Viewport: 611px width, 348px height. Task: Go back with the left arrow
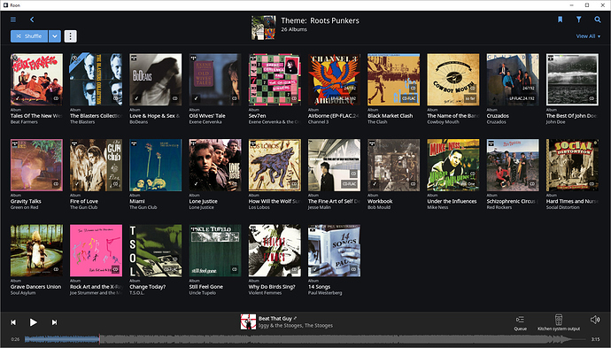tap(32, 19)
